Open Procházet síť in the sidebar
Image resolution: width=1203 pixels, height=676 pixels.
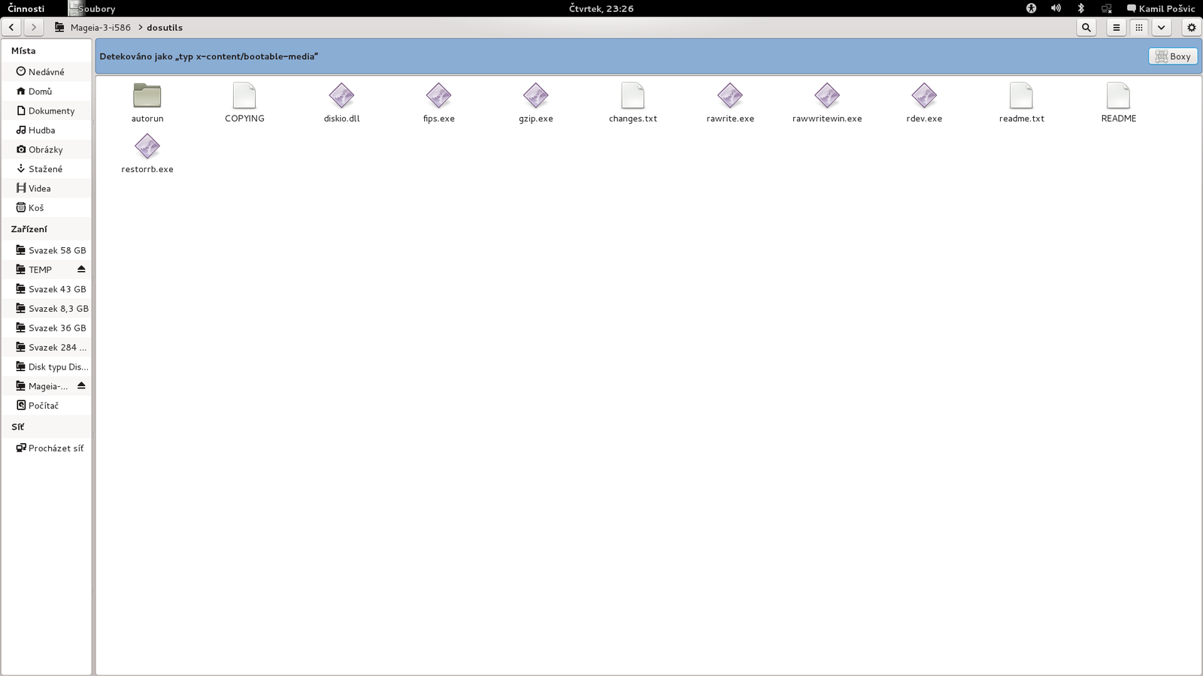[x=47, y=448]
